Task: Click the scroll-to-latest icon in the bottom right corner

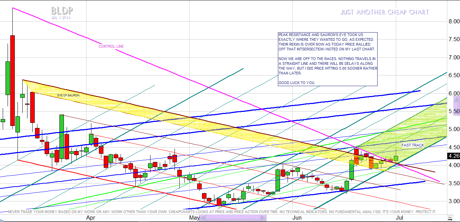Action: point(449,218)
